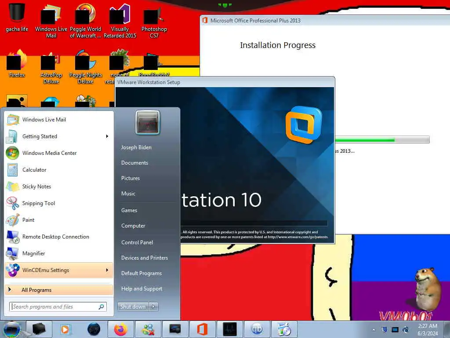Open Calculator from the Start menu
450x338 pixels.
point(59,169)
